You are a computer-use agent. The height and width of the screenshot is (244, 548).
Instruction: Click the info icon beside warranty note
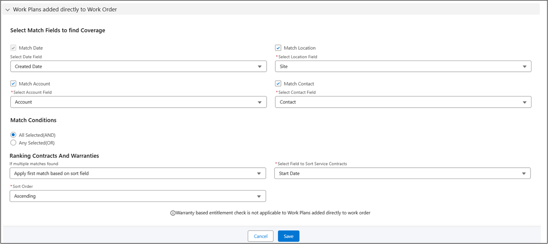(x=173, y=213)
